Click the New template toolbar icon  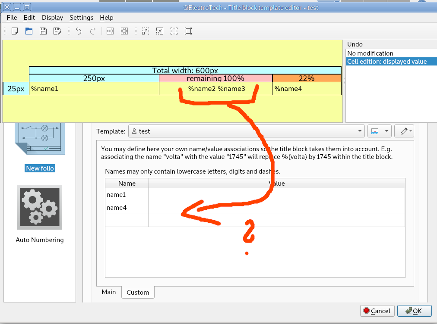[x=15, y=31]
